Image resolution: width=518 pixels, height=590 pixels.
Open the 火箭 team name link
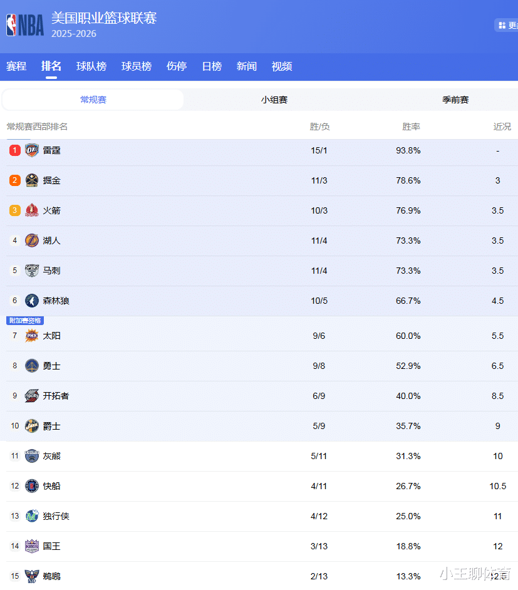click(51, 210)
